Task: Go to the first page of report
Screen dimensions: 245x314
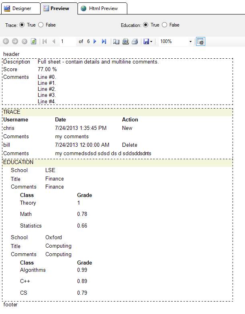Action: pos(44,41)
